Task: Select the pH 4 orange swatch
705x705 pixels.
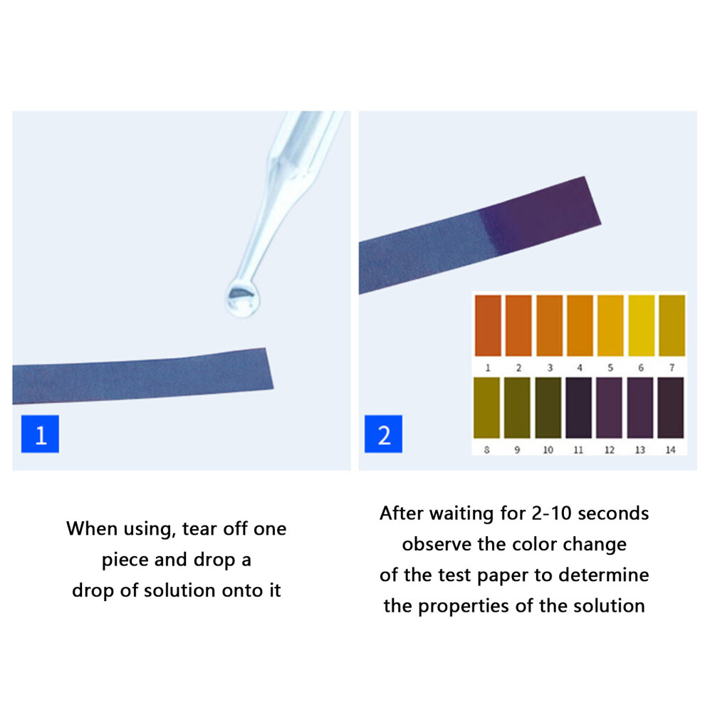Action: 580,325
